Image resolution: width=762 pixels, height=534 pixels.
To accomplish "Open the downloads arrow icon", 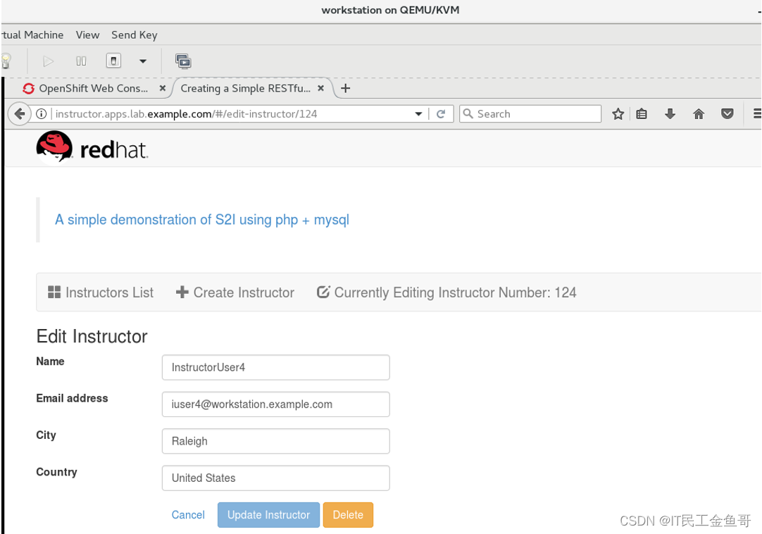I will tap(670, 114).
